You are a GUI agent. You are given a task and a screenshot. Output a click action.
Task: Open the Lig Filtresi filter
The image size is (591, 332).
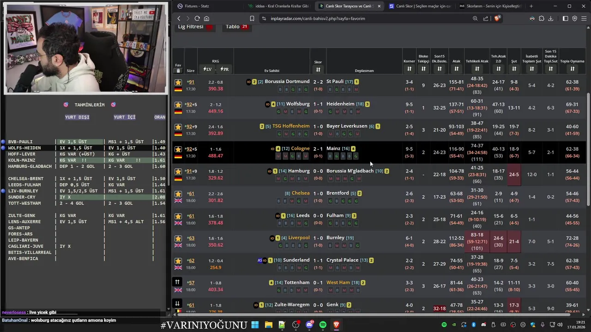[x=196, y=27]
